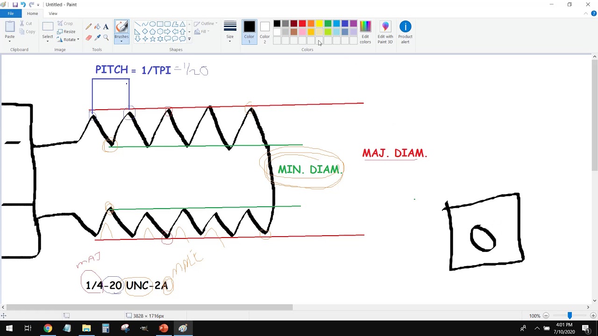Choose the Rectangle shape in Shapes gallery
Screen dimensions: 598x336
pyautogui.click(x=160, y=24)
